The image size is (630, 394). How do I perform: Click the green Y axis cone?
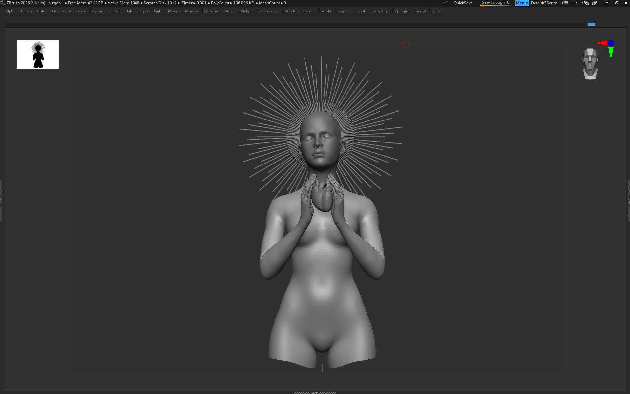click(x=611, y=53)
